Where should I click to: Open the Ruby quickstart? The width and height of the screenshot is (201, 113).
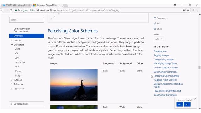coord(18,75)
